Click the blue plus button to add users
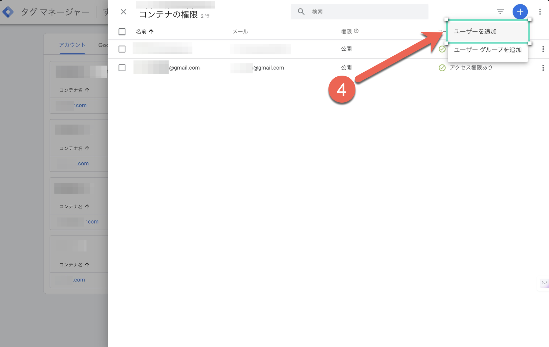The width and height of the screenshot is (549, 347). tap(520, 11)
